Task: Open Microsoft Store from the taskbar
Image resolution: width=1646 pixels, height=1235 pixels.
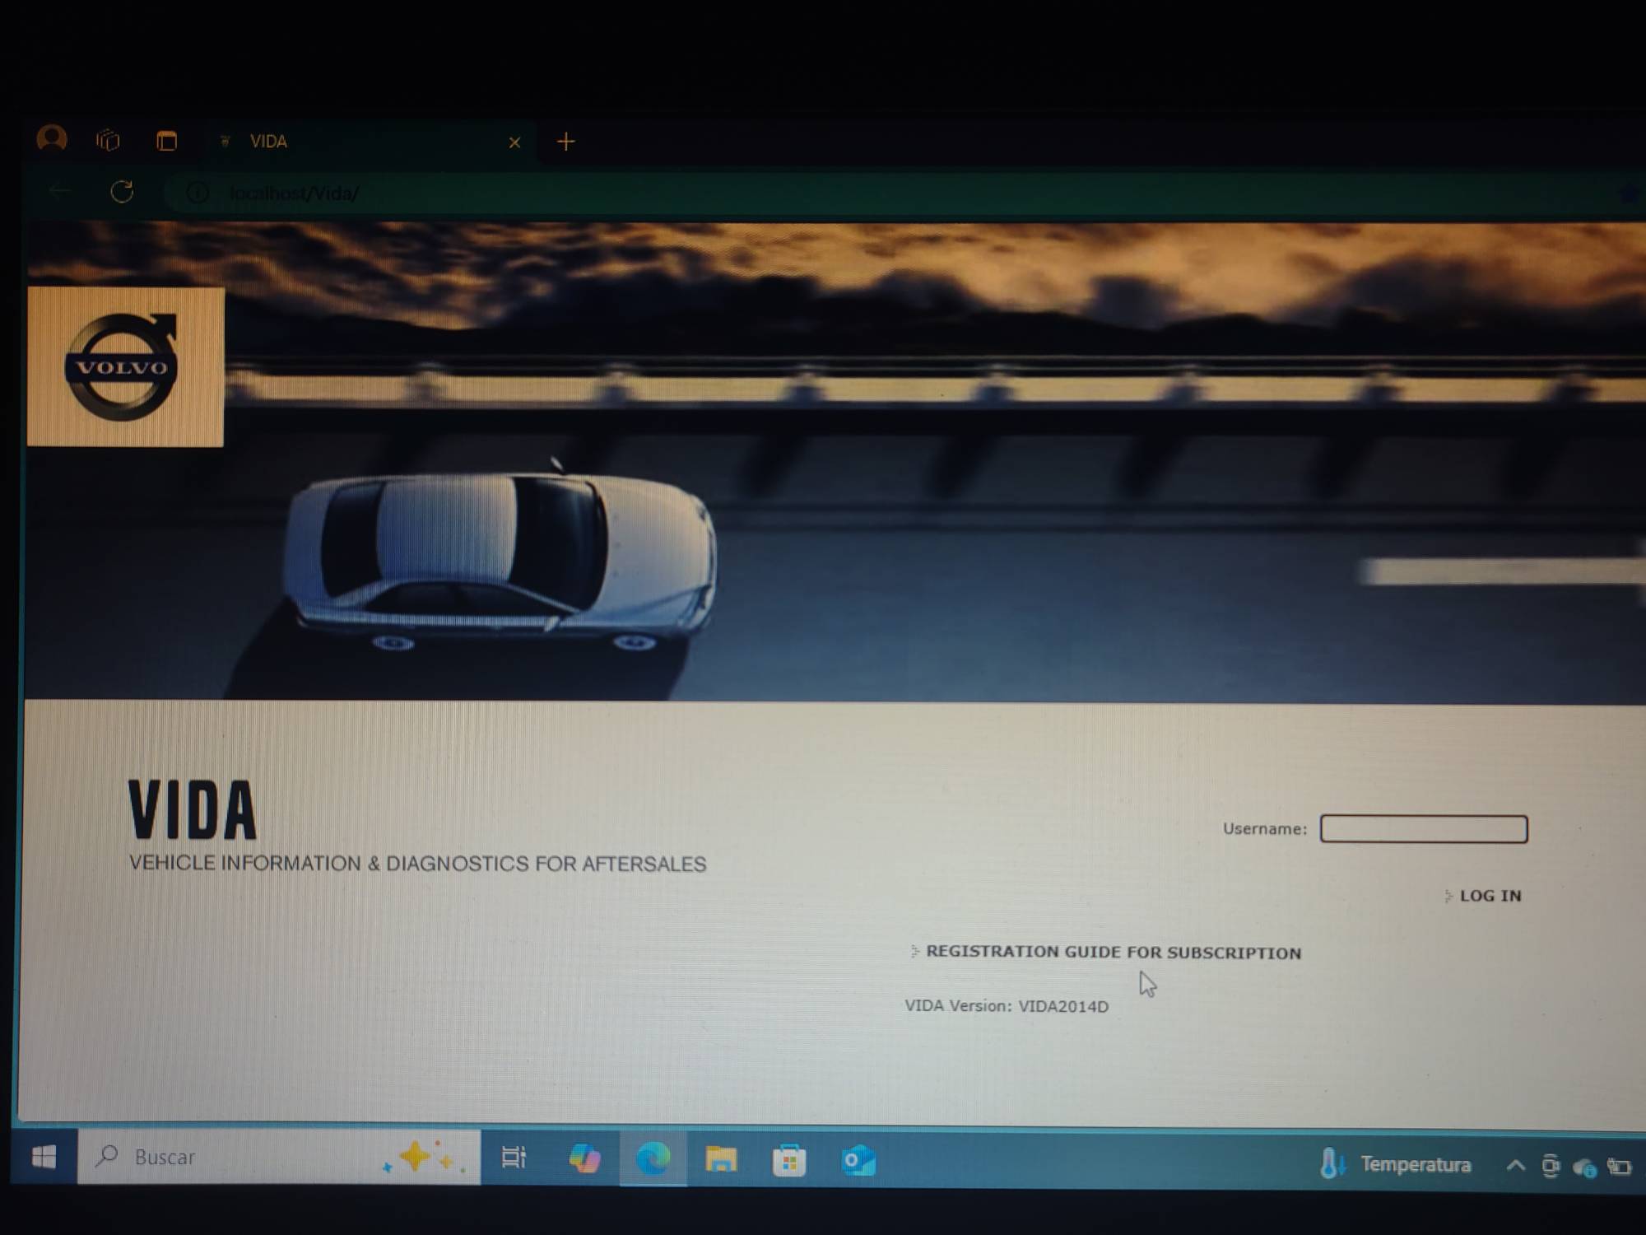Action: pyautogui.click(x=788, y=1161)
